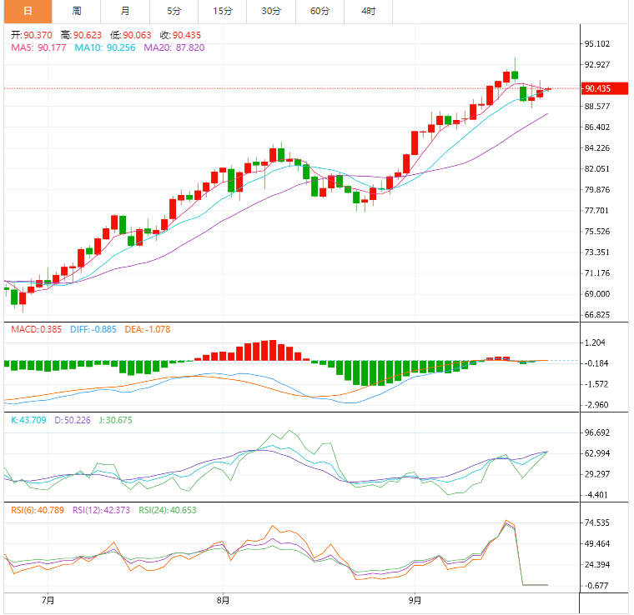Click the red 90.435 current price tag

click(x=597, y=88)
